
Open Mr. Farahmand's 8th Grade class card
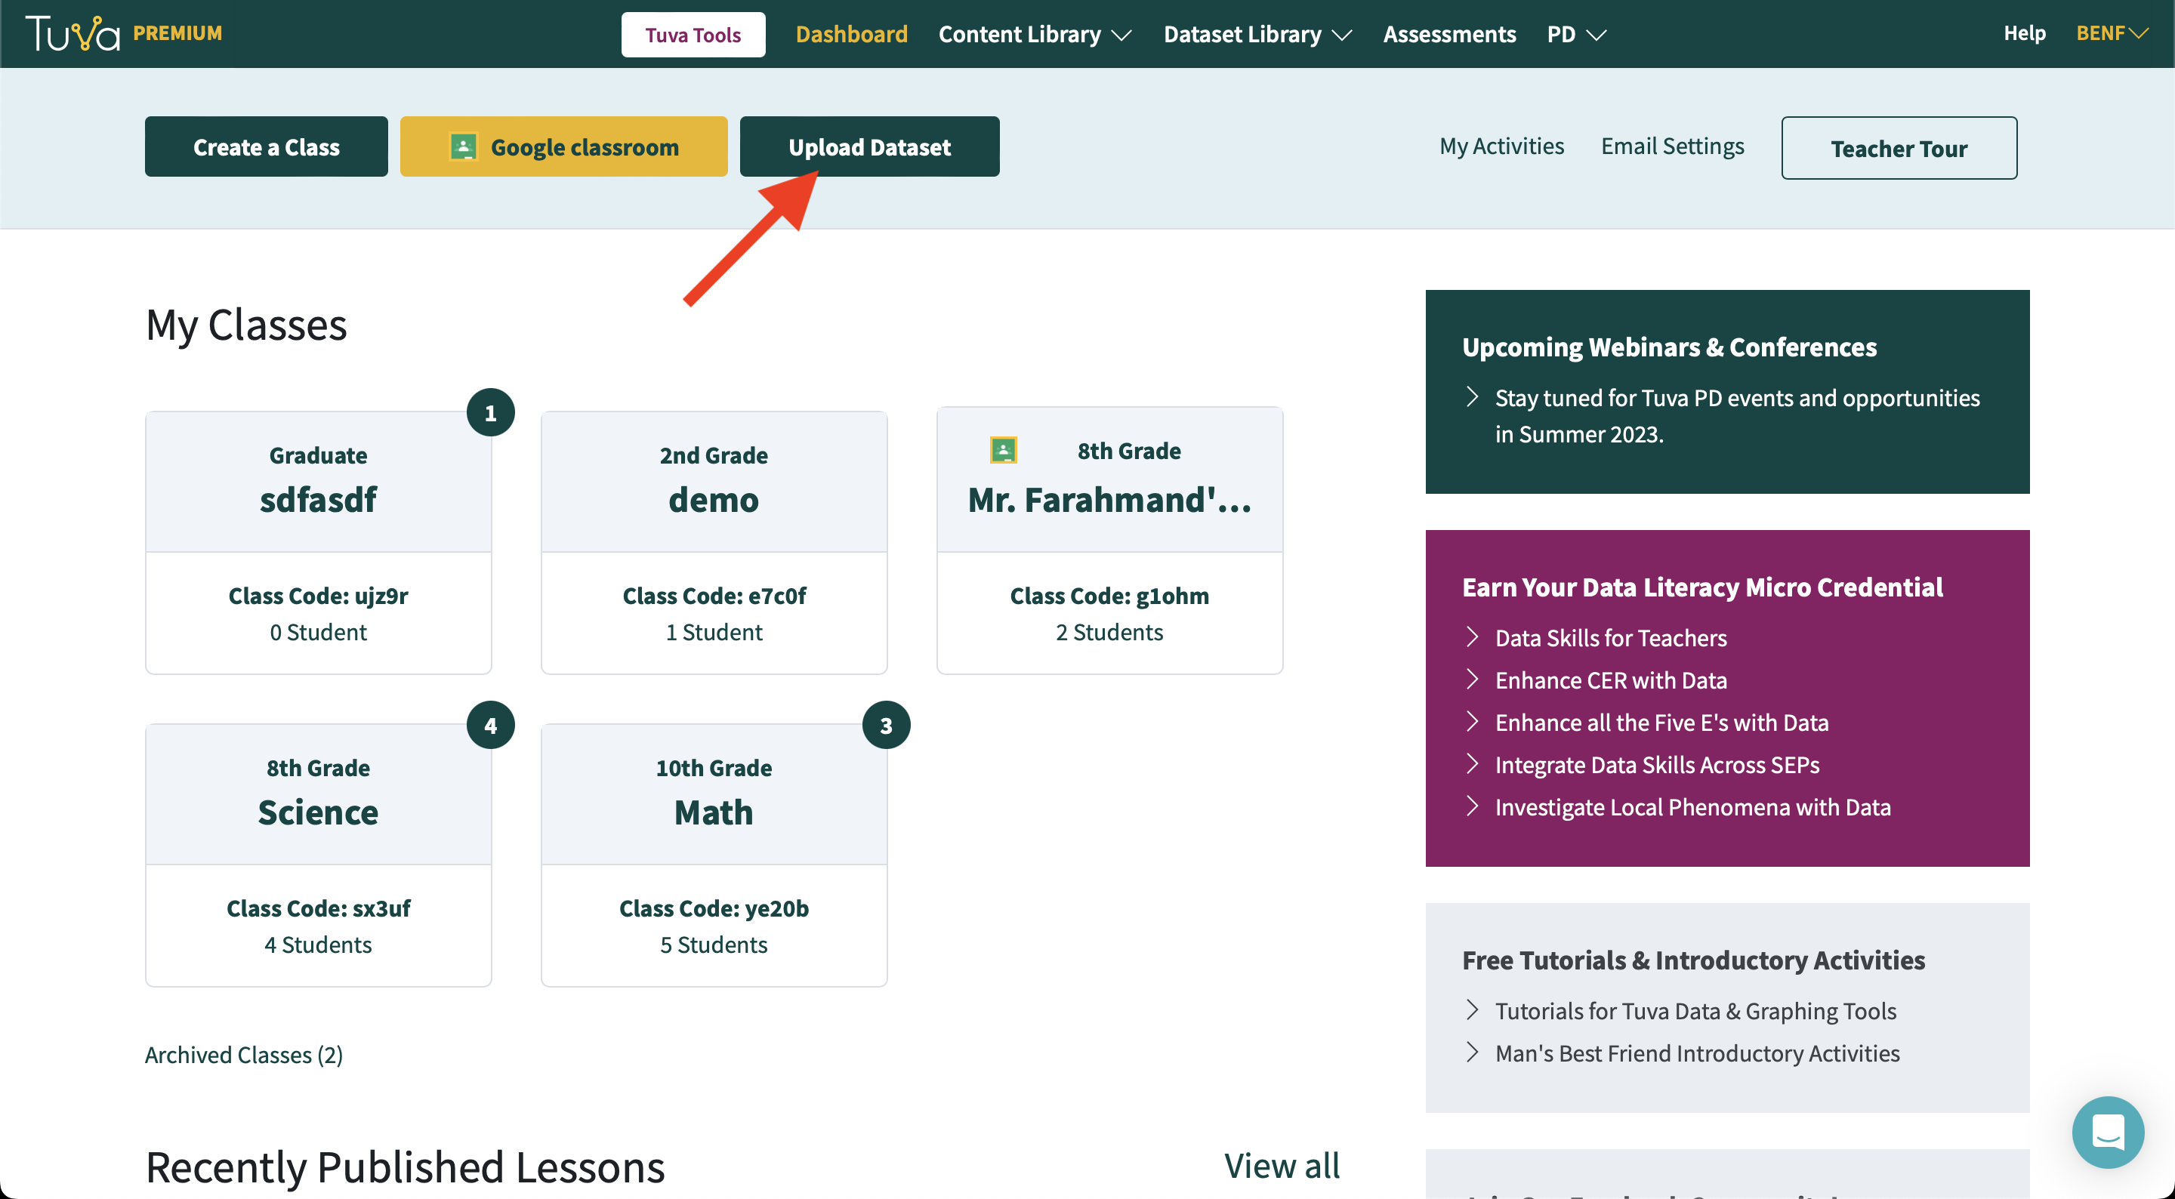1109,541
